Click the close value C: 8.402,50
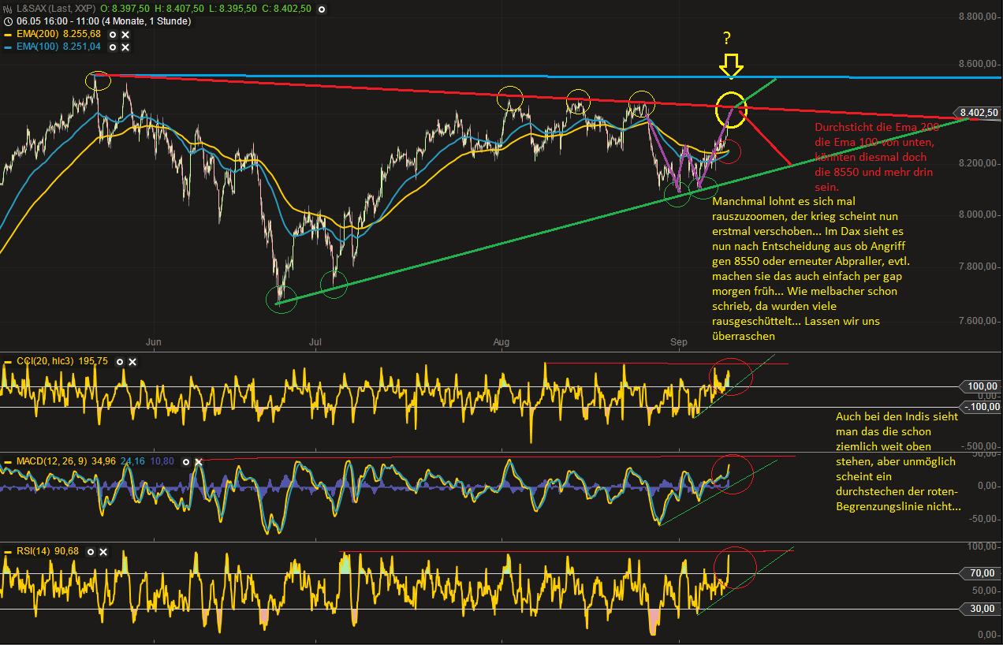Screen dimensions: 1003x645 (285, 9)
